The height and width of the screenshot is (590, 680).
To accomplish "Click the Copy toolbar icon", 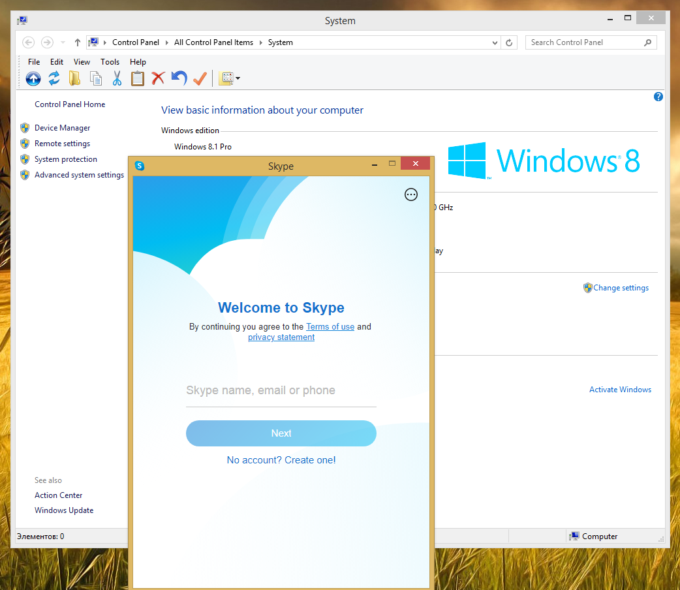I will (x=96, y=78).
